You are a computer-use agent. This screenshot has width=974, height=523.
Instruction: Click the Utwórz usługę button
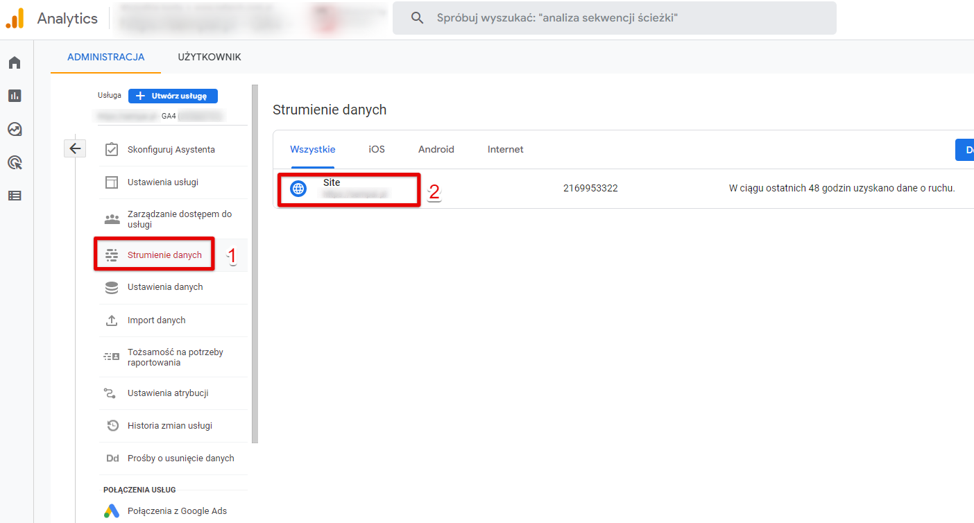pos(173,96)
